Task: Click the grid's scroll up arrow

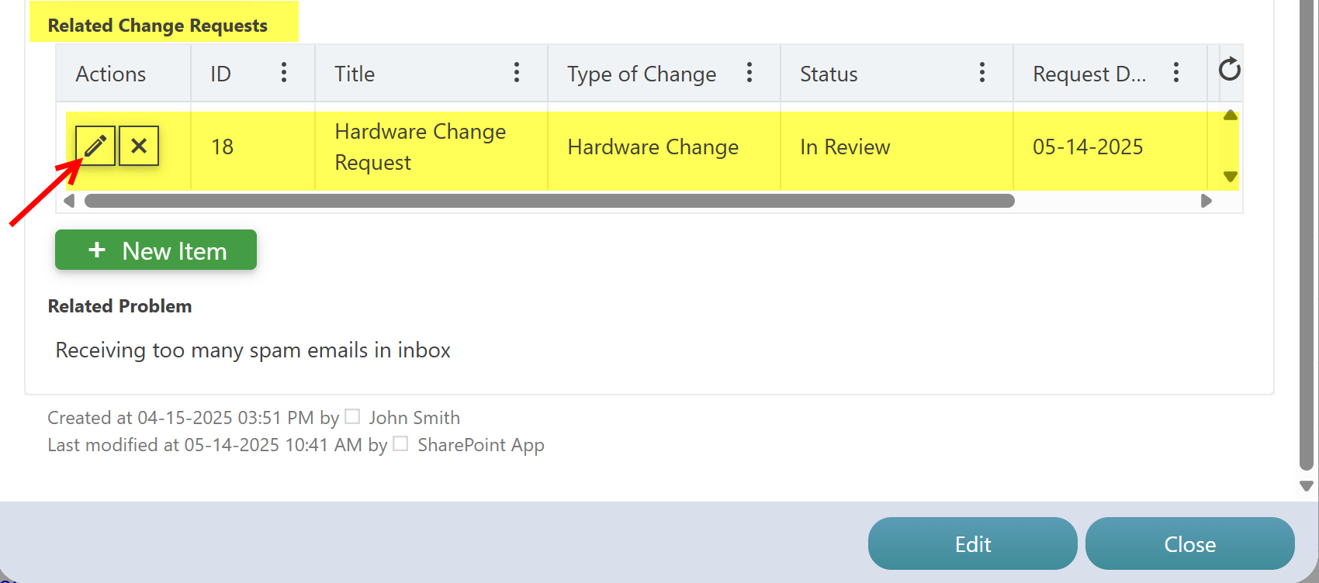Action: [x=1231, y=116]
